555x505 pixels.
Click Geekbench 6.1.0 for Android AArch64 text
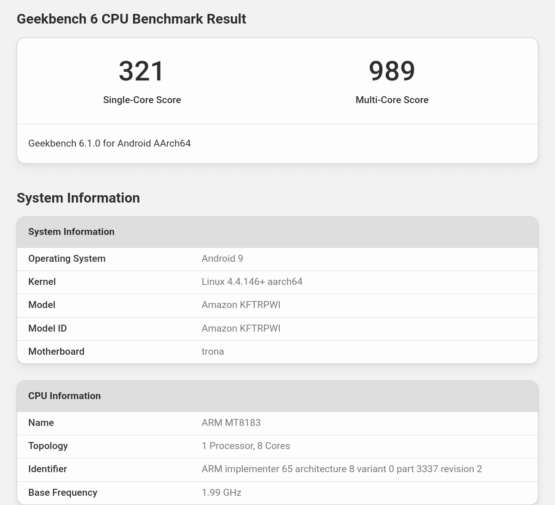[x=110, y=143]
